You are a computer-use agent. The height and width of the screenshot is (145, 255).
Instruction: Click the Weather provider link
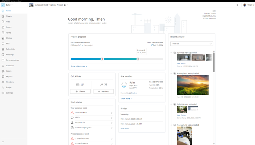[134, 93]
